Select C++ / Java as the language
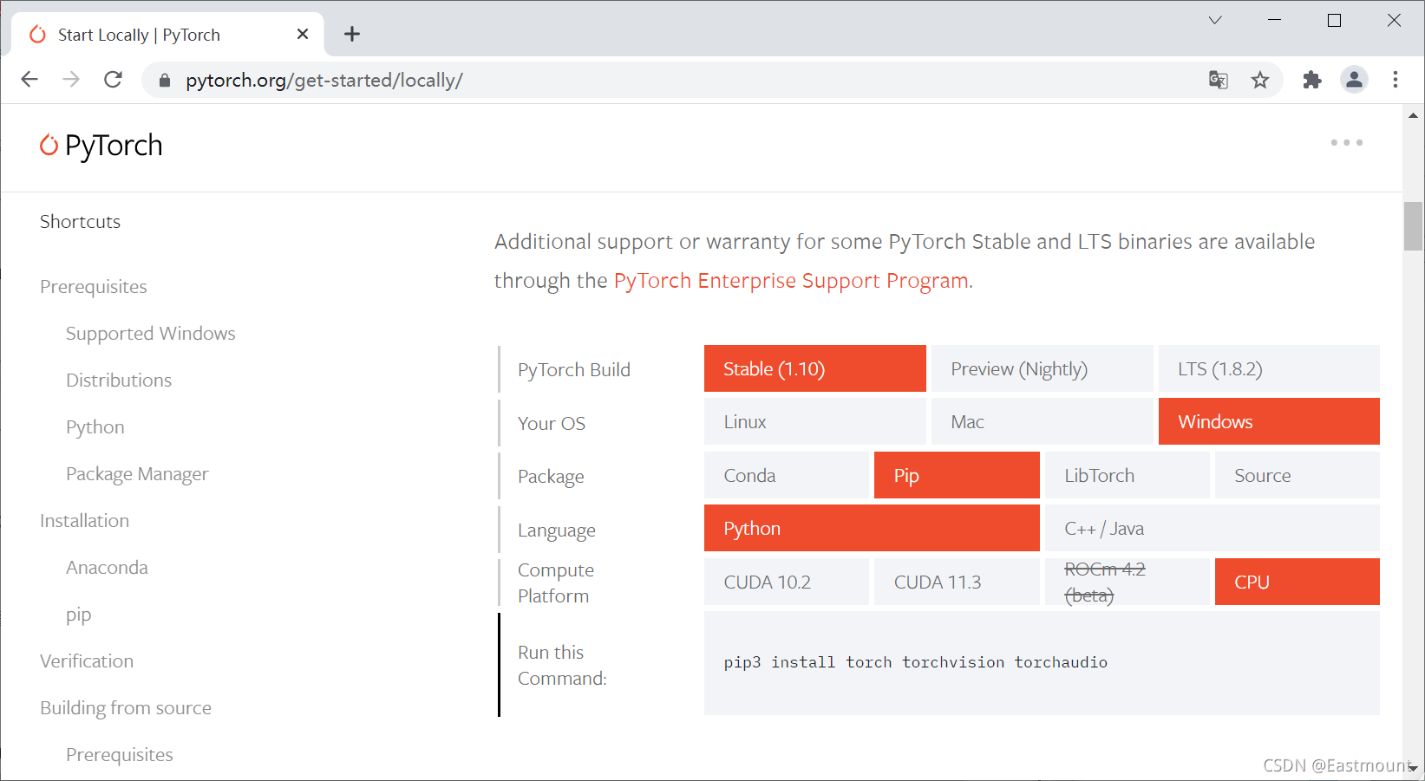This screenshot has width=1425, height=781. [1213, 528]
